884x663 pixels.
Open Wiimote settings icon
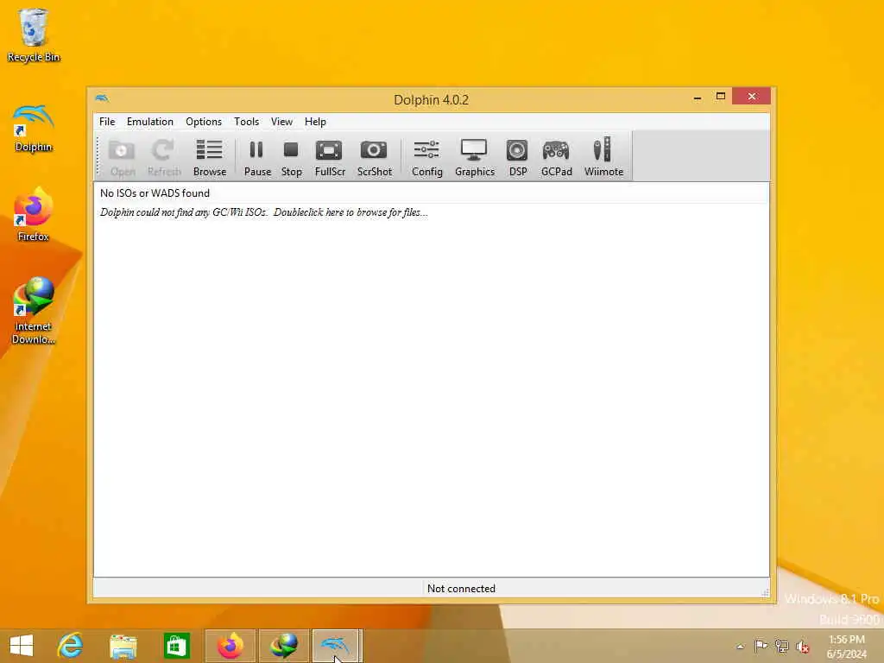click(603, 157)
